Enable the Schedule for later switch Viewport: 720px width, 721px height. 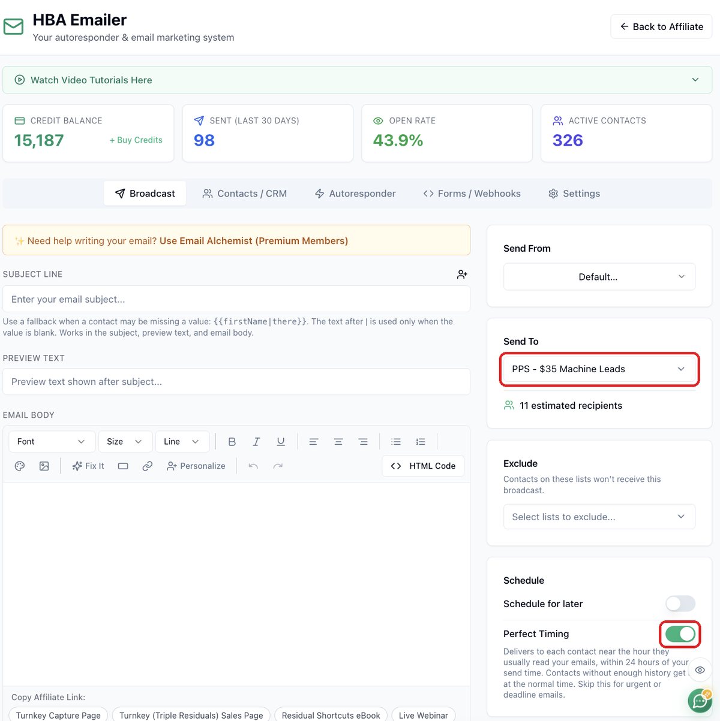point(680,604)
